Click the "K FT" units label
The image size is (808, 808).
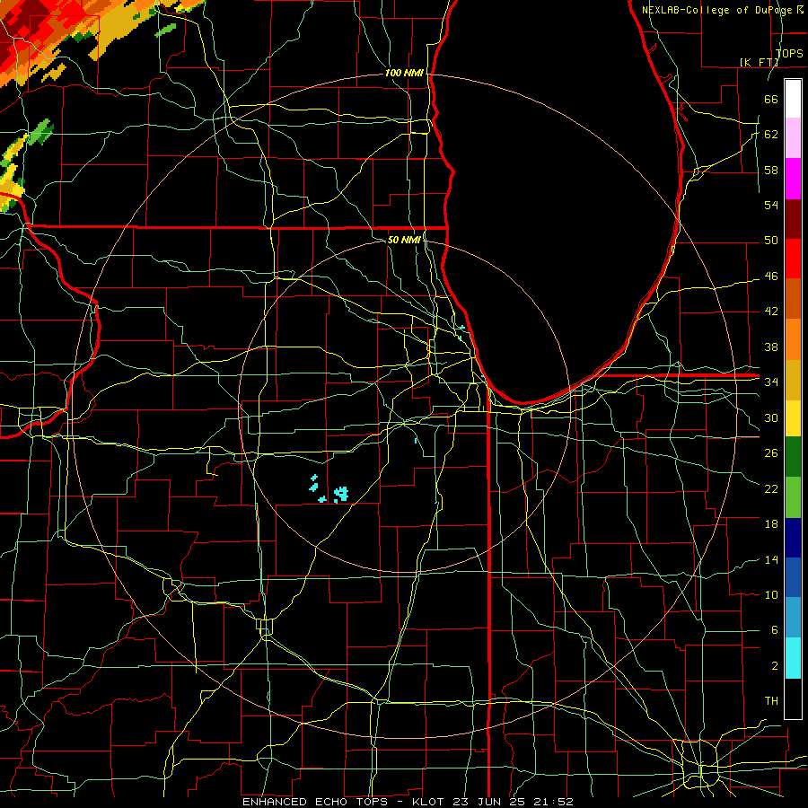(760, 62)
